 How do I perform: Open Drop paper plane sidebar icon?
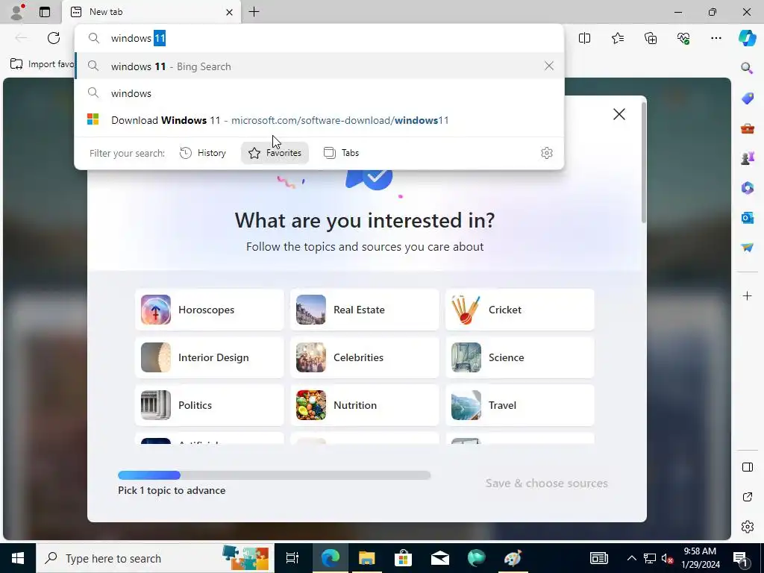[x=747, y=247]
